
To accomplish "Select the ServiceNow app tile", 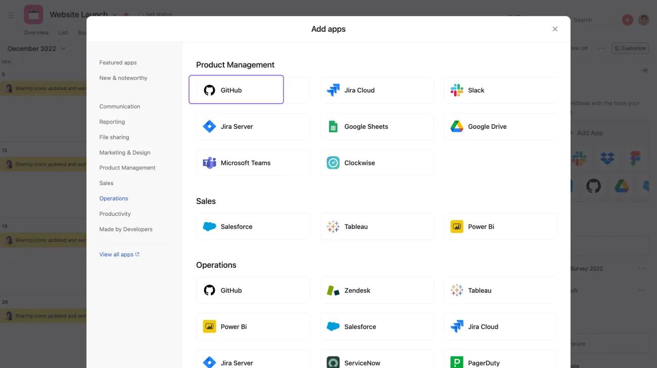I will click(x=377, y=362).
